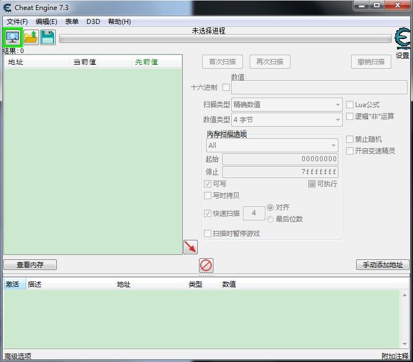Open the memory region dropdown showing All
This screenshot has width=413, height=362.
tap(272, 145)
